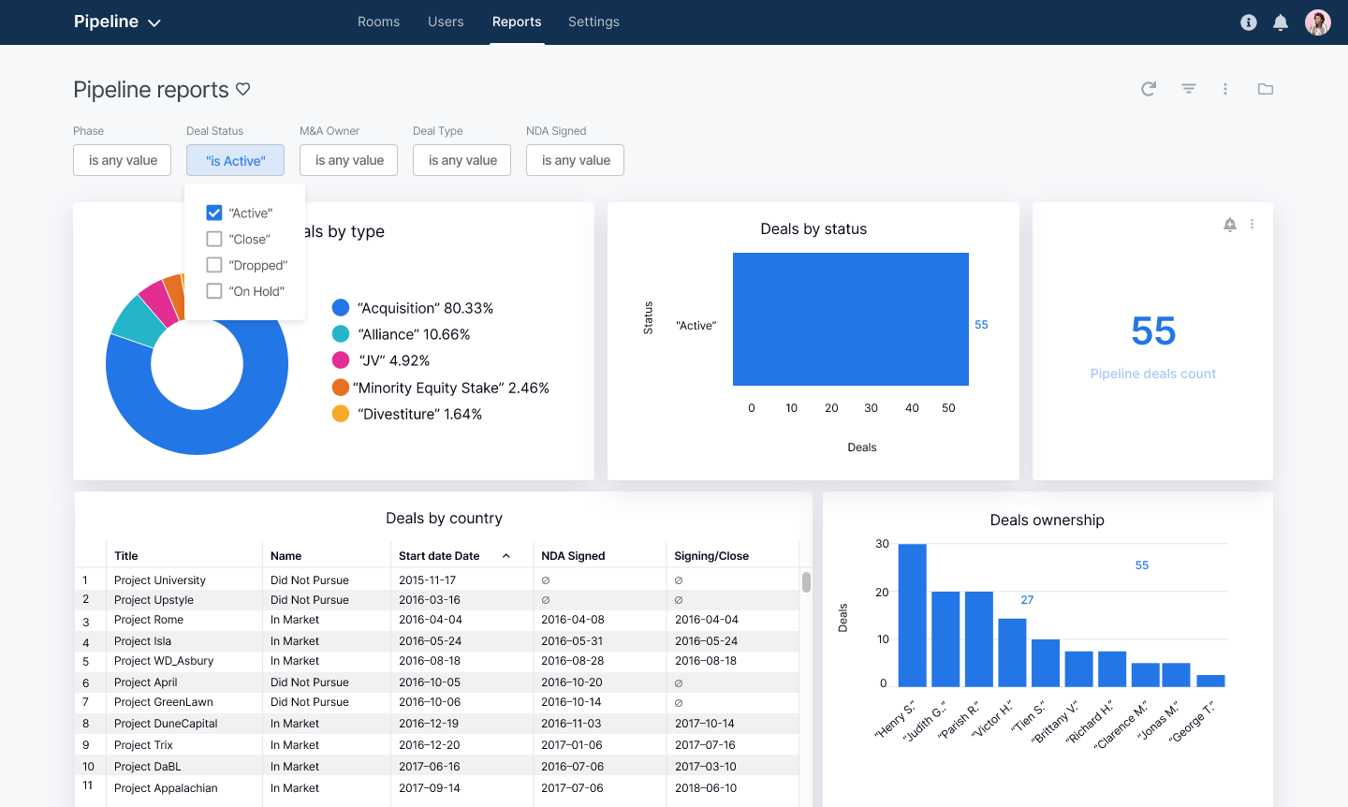Check the "Close" deal status option
The image size is (1348, 807).
pyautogui.click(x=214, y=239)
